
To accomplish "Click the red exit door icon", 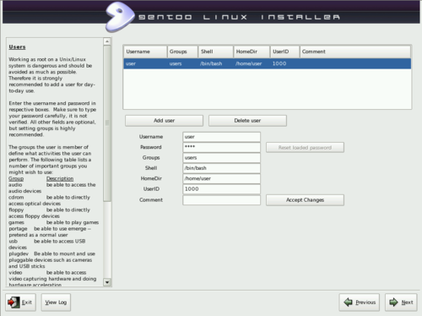I will click(14, 302).
